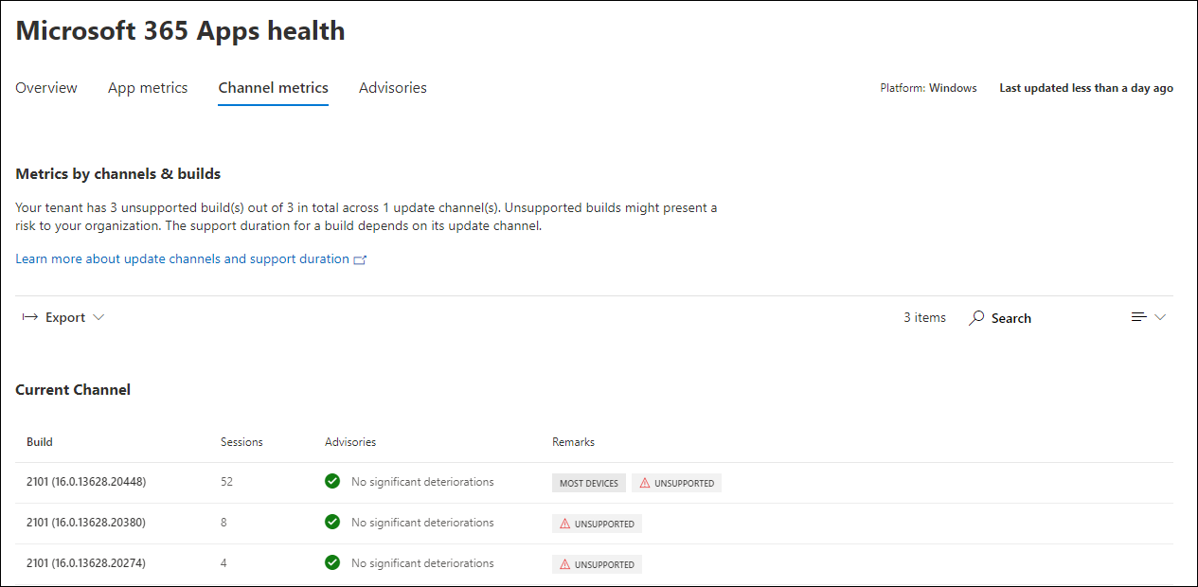The height and width of the screenshot is (587, 1198).
Task: Click the Search magnifier icon
Action: [976, 318]
